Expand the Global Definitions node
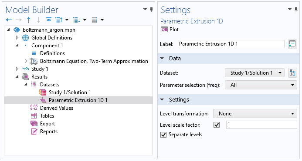Viewport: 302px width, 161px height. pos(17,38)
